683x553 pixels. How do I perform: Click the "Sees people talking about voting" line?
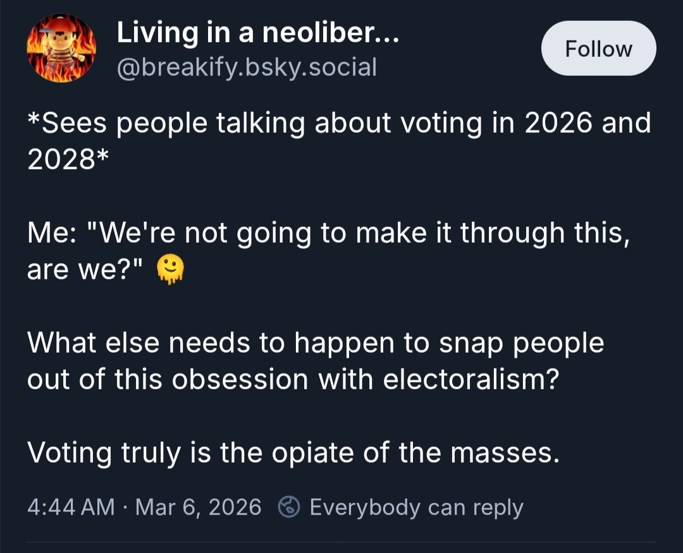click(x=339, y=123)
